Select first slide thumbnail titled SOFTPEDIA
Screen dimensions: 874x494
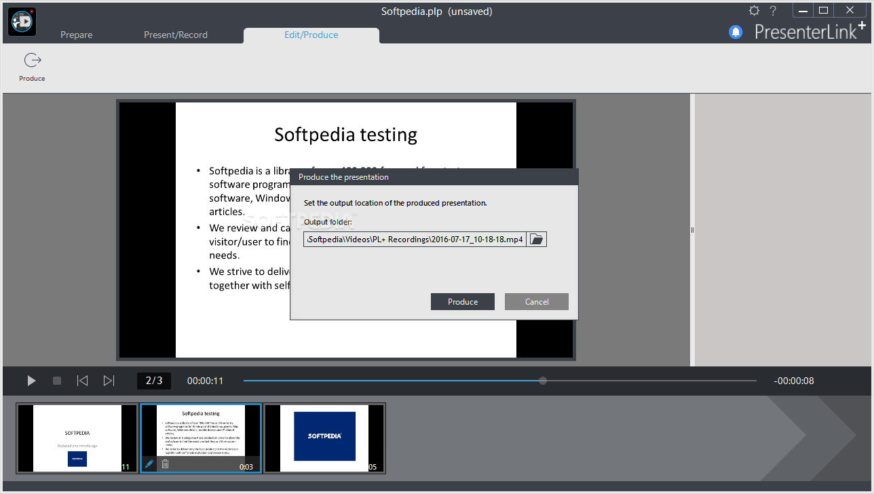77,438
